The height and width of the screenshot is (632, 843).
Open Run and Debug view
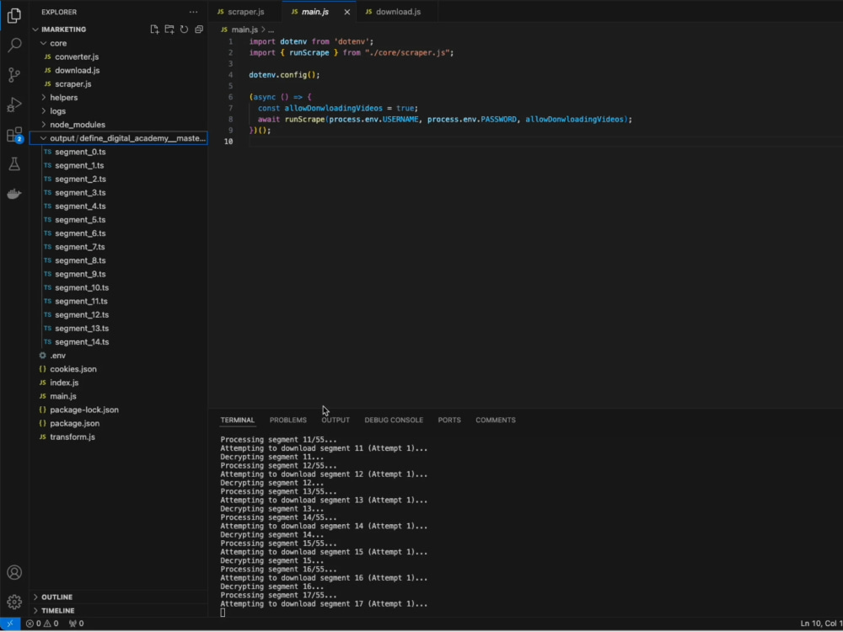14,104
